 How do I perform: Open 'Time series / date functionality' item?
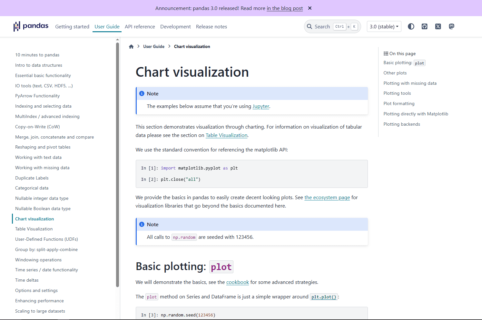click(x=46, y=270)
